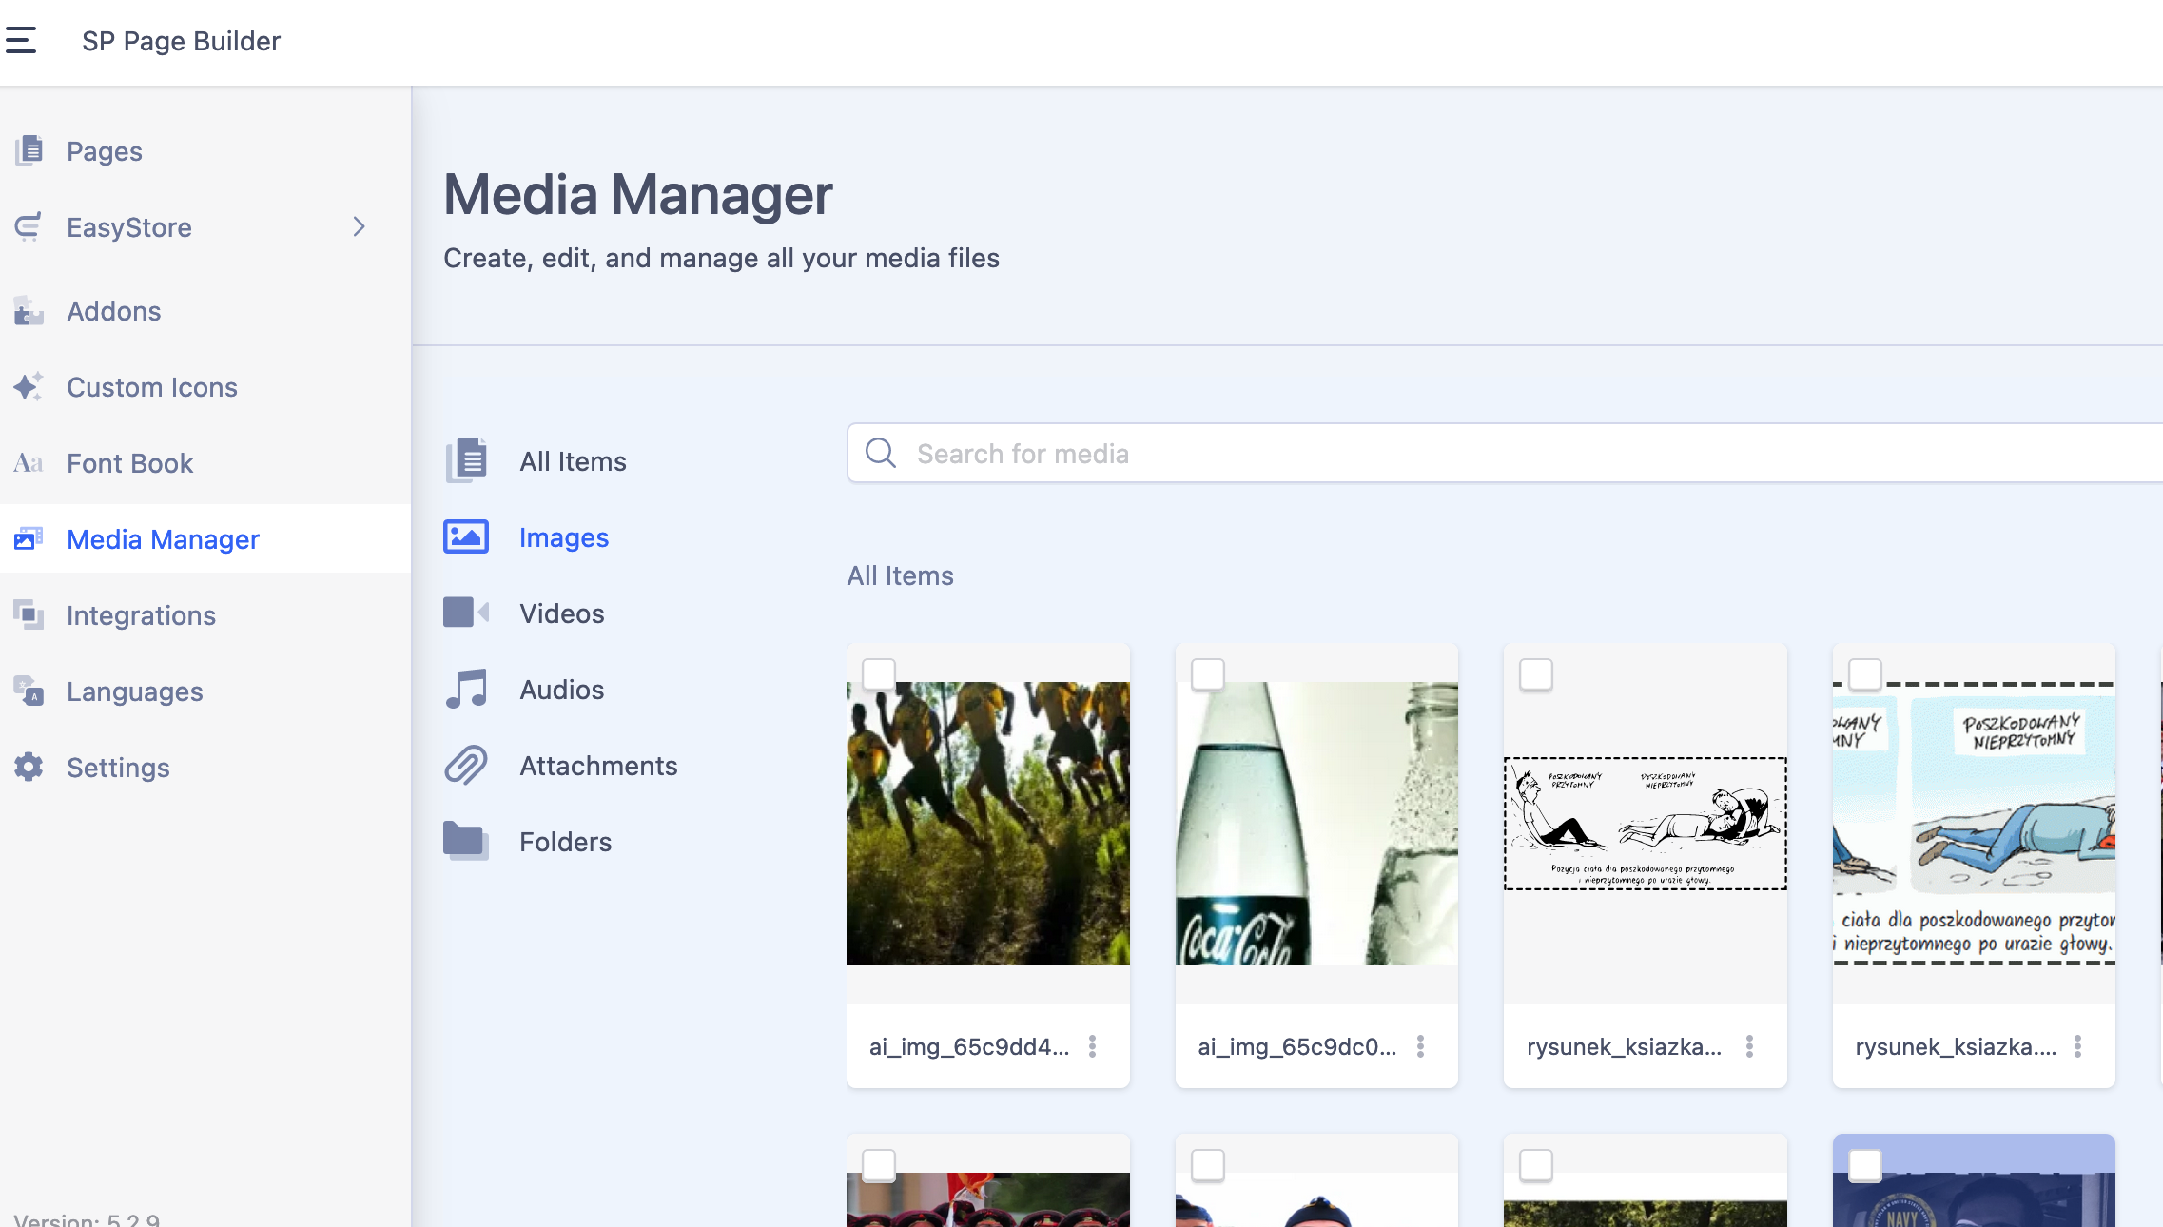Open the Font Book page
Viewport: 2163px width, 1227px height.
coord(129,463)
